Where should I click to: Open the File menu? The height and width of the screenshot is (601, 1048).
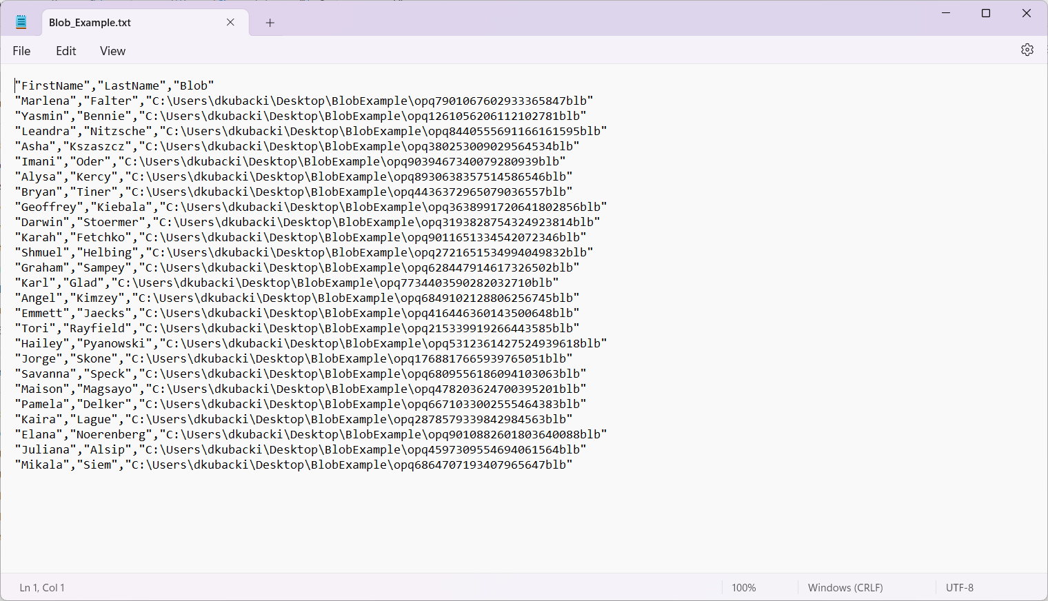pyautogui.click(x=21, y=51)
